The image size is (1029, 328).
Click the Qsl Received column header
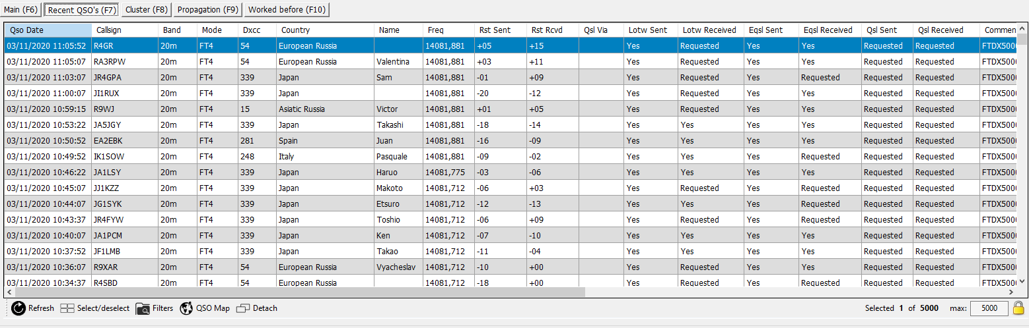947,30
